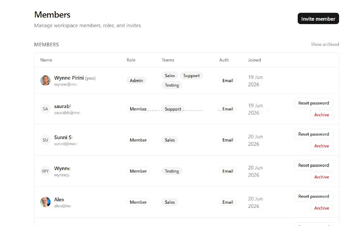Click the Member role badge in WY Wynne's row
356x226 pixels.
[x=138, y=171]
